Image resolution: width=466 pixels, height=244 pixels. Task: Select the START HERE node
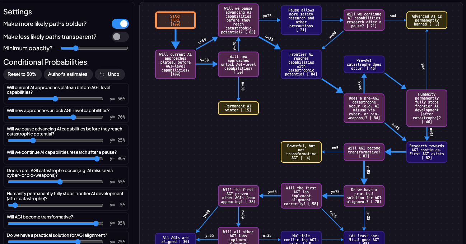(x=175, y=20)
